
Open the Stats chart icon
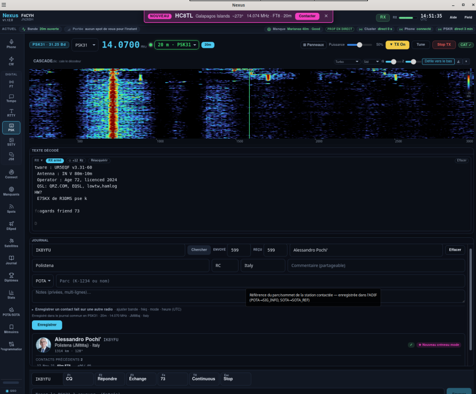pos(11,294)
